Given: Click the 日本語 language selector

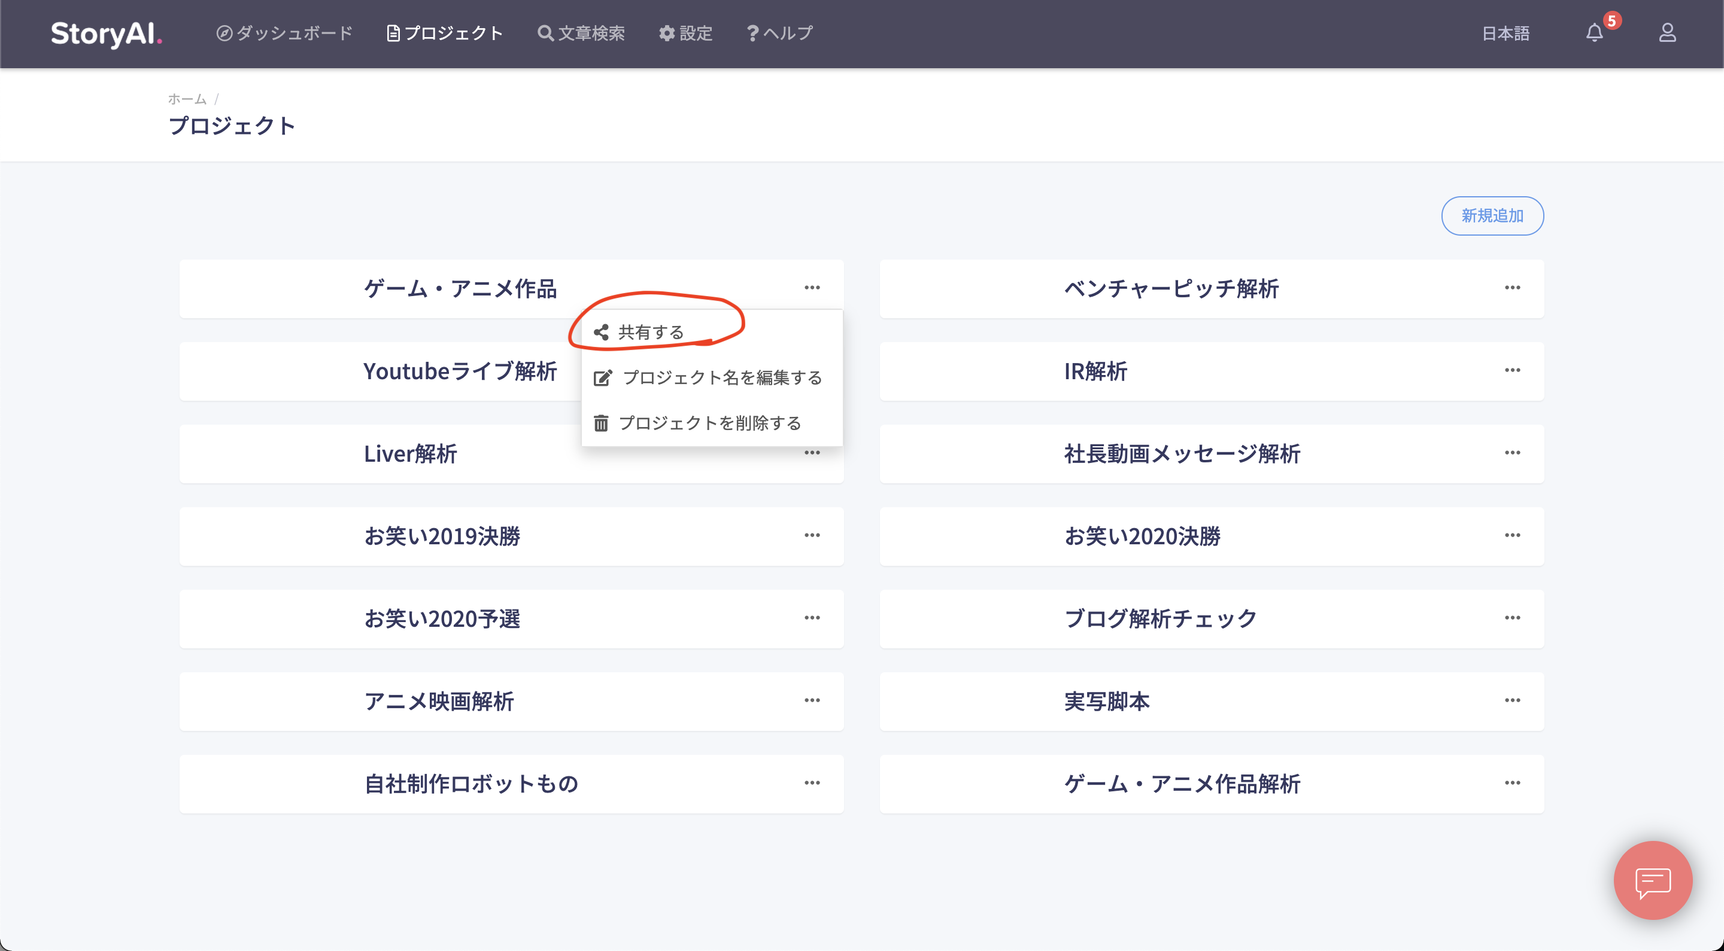Looking at the screenshot, I should click(x=1507, y=33).
